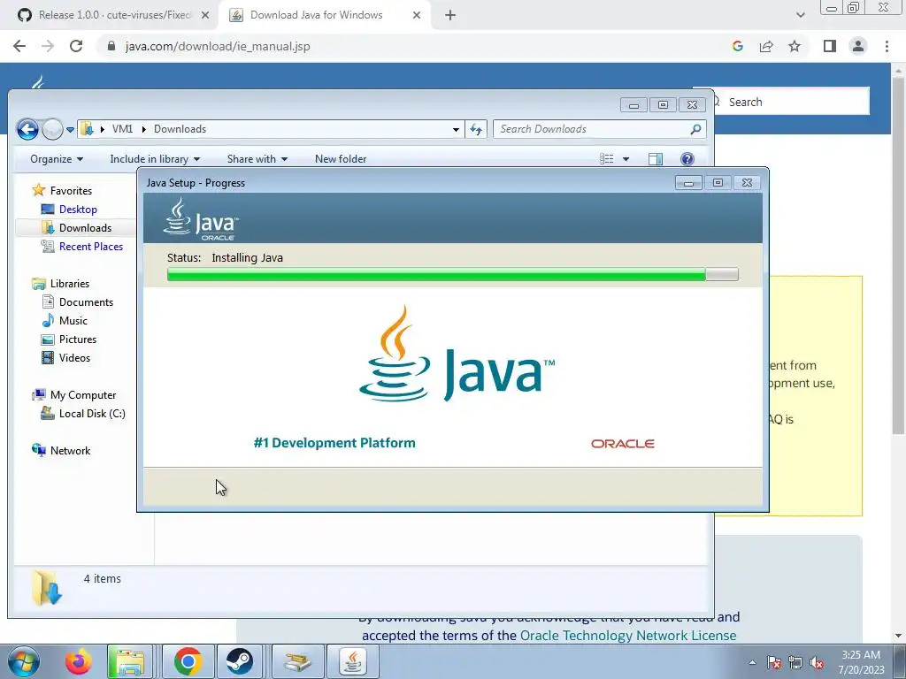Expand the address bar history dropdown in Explorer
This screenshot has height=679, width=906.
click(x=456, y=129)
